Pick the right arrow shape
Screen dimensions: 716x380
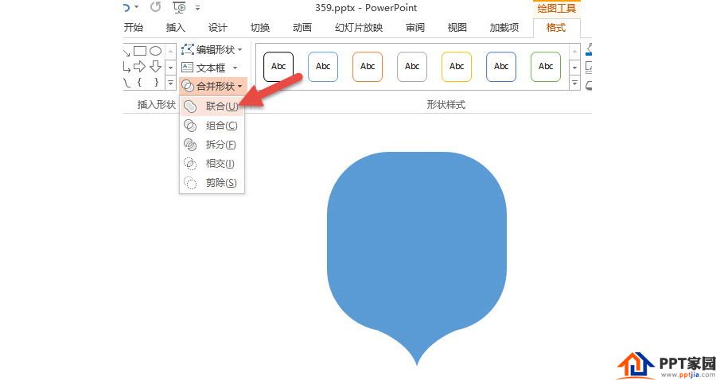[140, 67]
